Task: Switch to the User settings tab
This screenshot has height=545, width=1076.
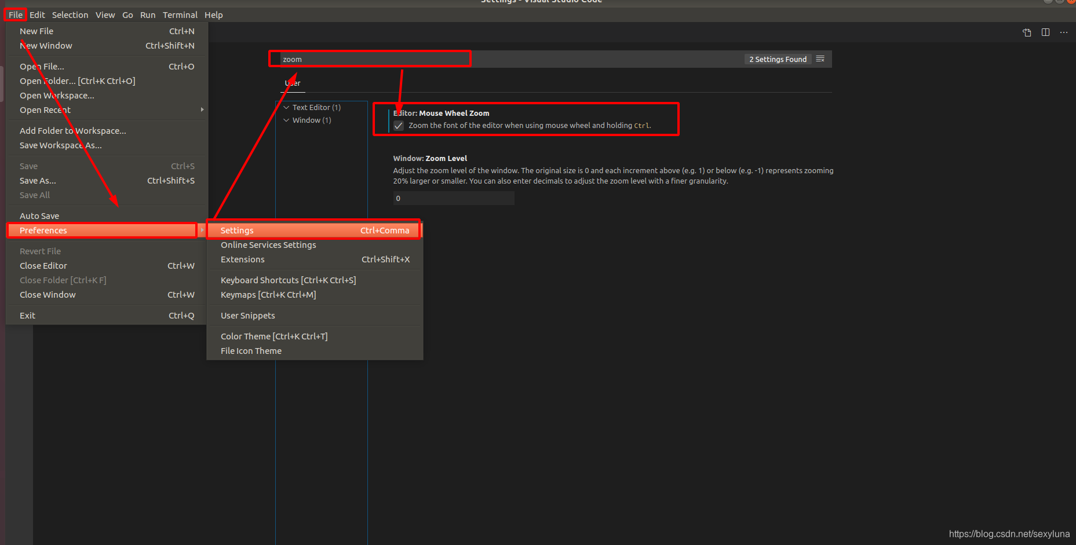Action: (293, 83)
